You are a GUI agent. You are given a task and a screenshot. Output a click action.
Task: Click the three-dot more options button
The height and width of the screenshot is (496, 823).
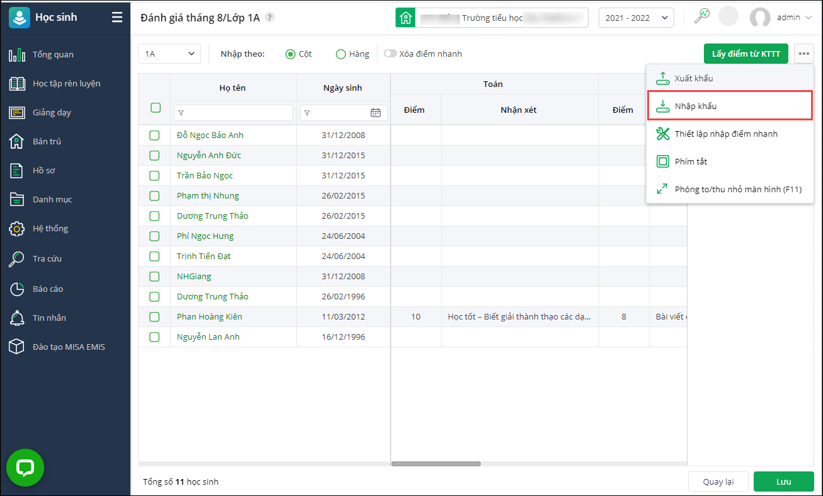coord(803,54)
